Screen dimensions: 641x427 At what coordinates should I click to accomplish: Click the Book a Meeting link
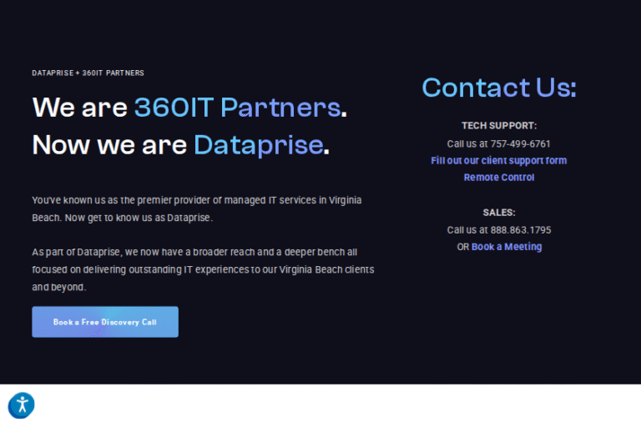coord(507,247)
